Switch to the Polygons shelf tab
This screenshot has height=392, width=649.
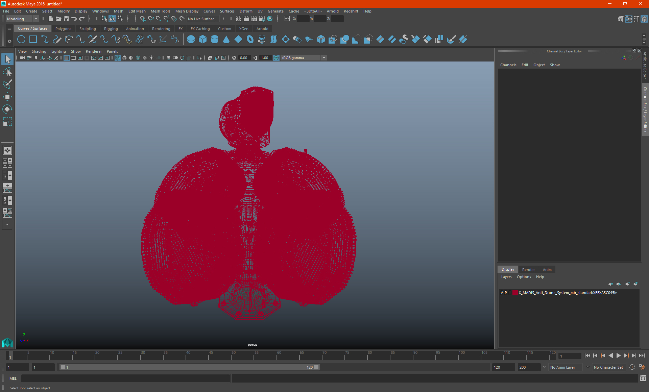coord(63,29)
